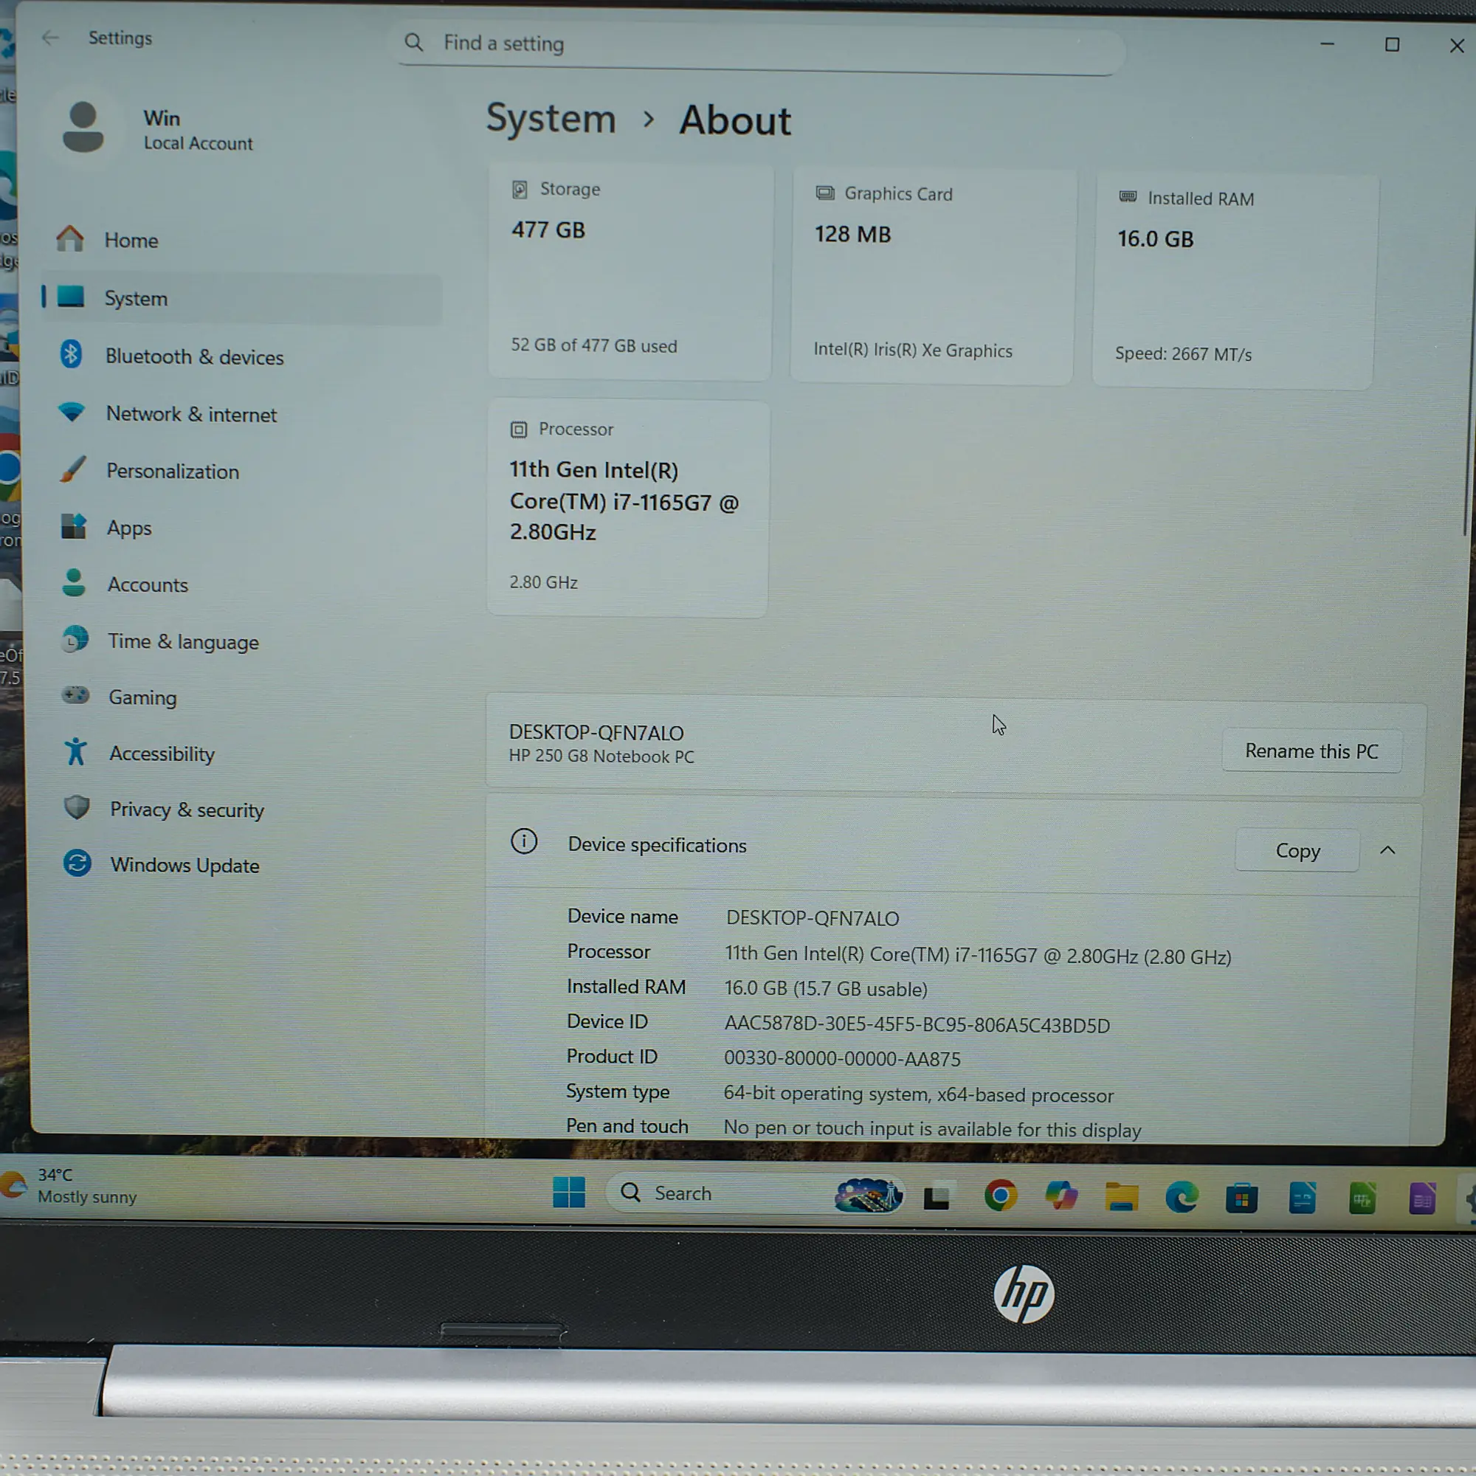Click the Accounts person icon in the sidebar
This screenshot has width=1476, height=1476.
pyautogui.click(x=74, y=583)
